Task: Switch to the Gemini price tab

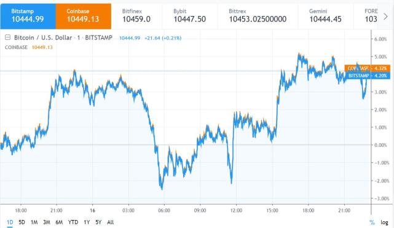Action: 326,17
